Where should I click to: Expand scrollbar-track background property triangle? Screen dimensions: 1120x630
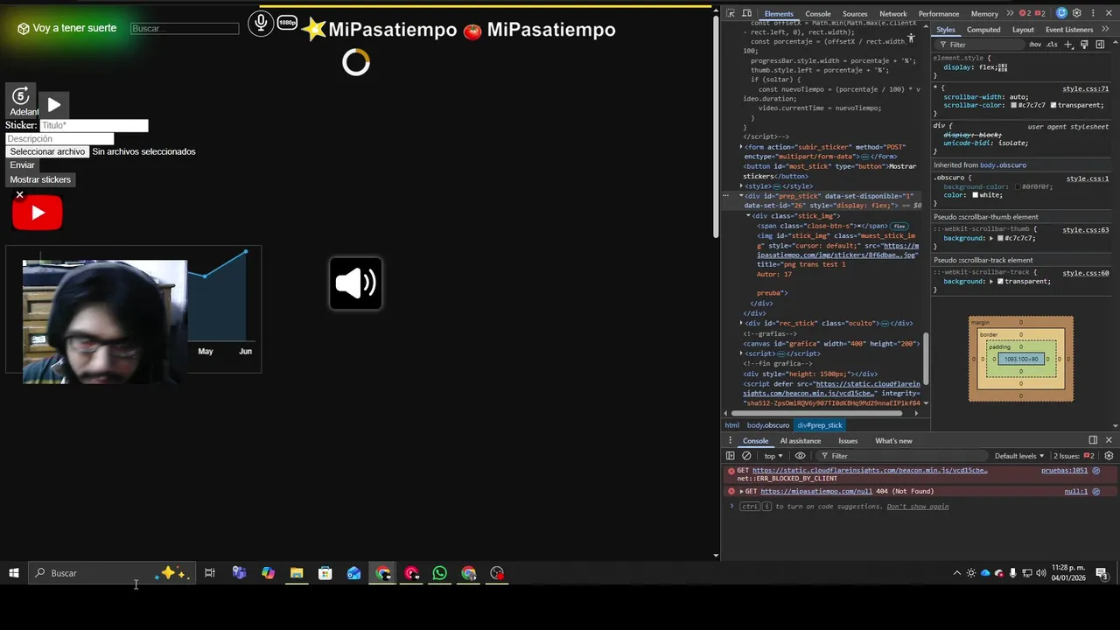pyautogui.click(x=990, y=281)
